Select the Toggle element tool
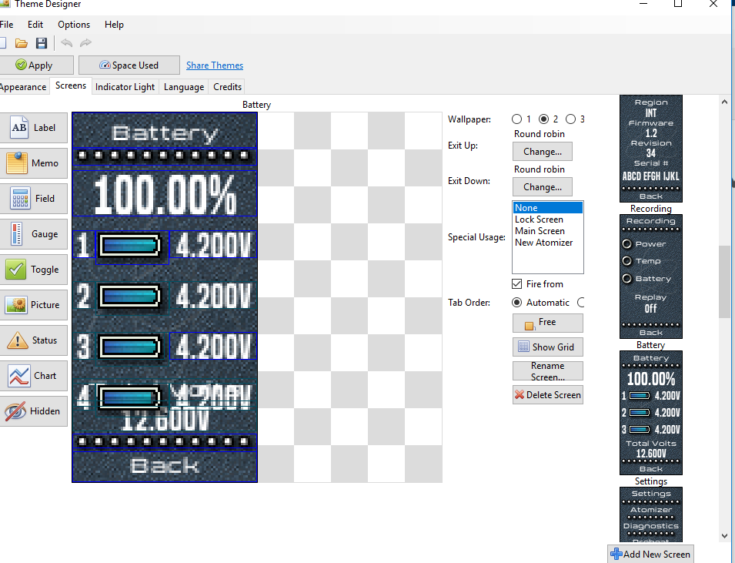735x563 pixels. (33, 270)
